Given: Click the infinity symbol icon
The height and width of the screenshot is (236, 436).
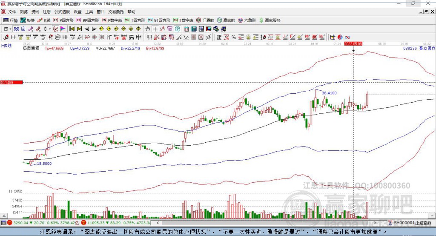Looking at the screenshot, I should [x=347, y=37].
